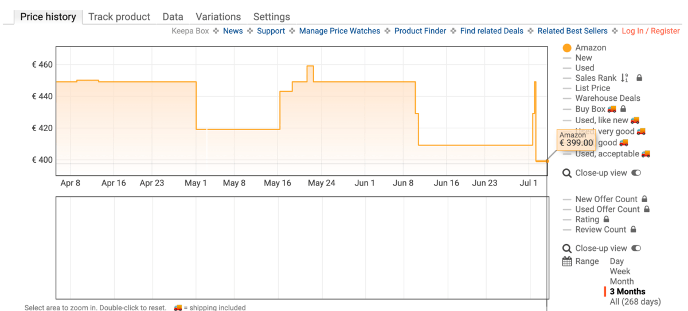Click the calendar icon beside Range
The image size is (688, 311).
[x=567, y=261]
